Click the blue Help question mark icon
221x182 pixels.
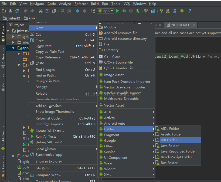coord(190,11)
